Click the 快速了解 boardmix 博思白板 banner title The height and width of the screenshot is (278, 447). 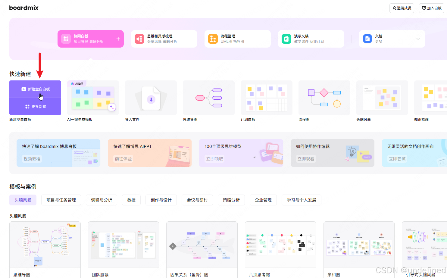[x=49, y=146]
